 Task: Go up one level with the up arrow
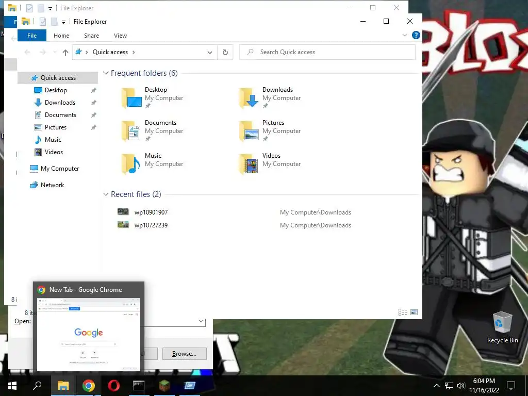pos(65,52)
